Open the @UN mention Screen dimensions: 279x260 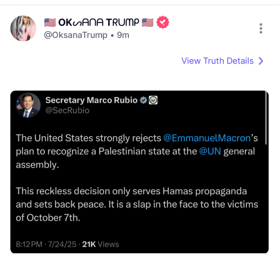pos(210,151)
